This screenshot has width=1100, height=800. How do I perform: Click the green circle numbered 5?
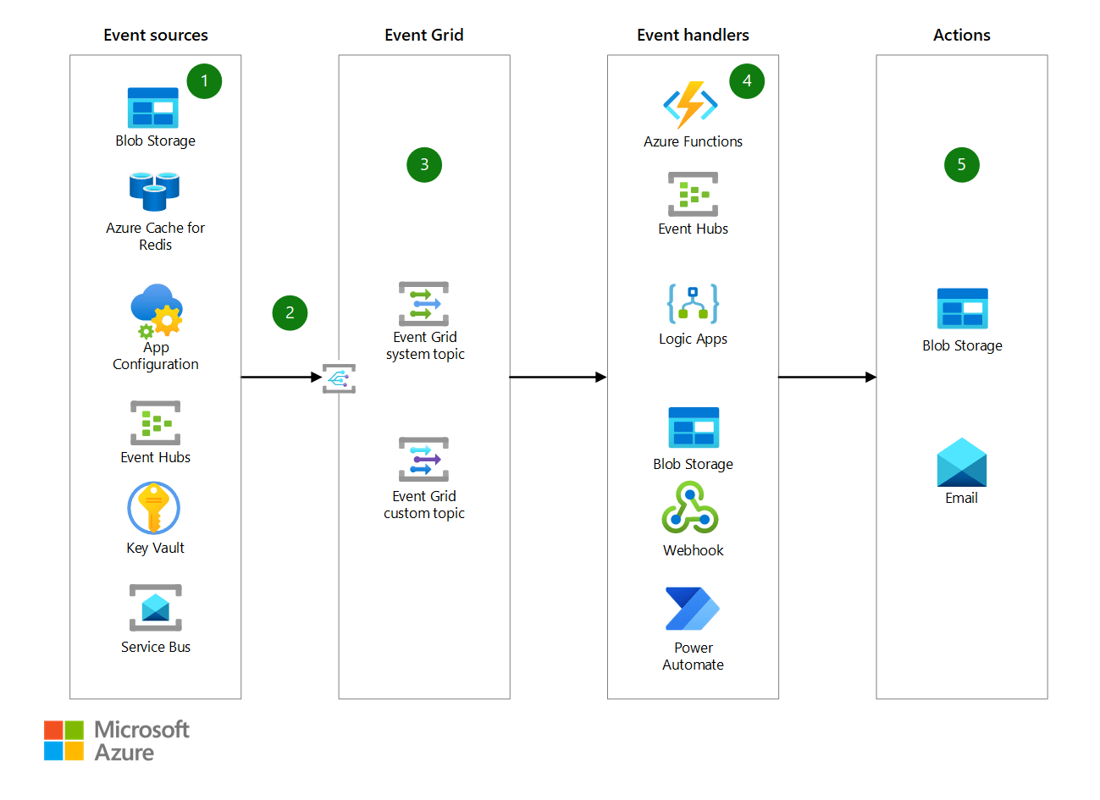(x=961, y=165)
